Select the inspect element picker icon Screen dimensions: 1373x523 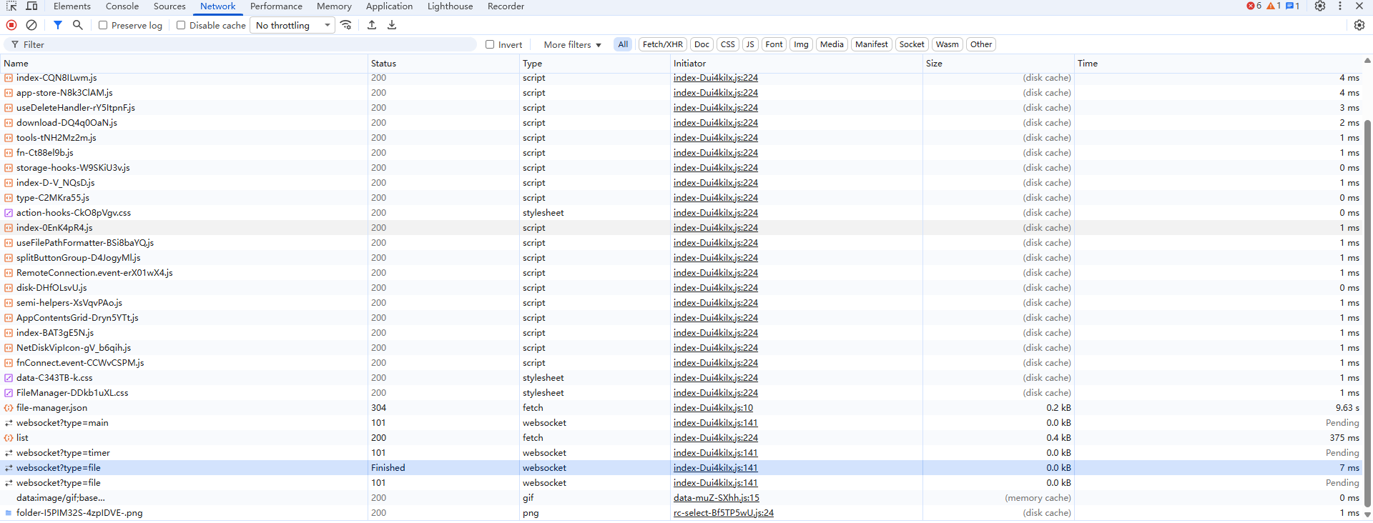click(11, 6)
